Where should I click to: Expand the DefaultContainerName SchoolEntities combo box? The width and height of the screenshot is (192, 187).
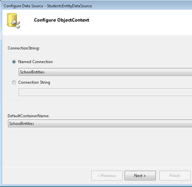[x=100, y=123]
